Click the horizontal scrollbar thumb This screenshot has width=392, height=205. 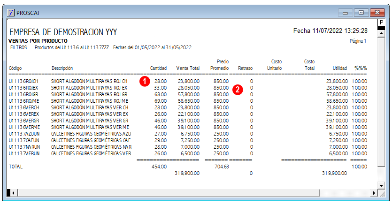(169, 193)
